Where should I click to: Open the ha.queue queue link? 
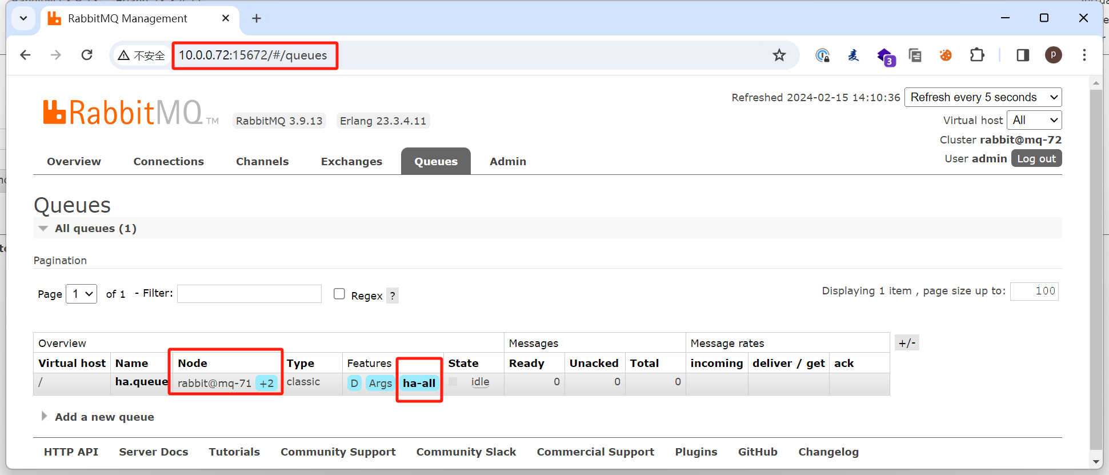[142, 381]
